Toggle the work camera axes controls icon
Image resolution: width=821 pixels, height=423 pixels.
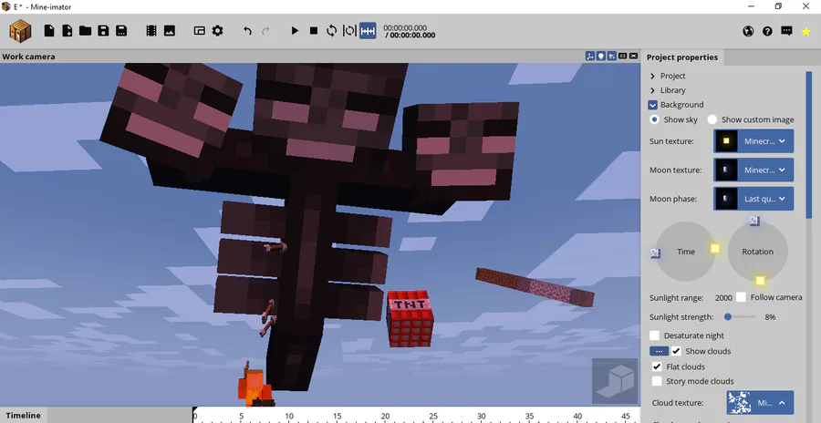pyautogui.click(x=590, y=56)
